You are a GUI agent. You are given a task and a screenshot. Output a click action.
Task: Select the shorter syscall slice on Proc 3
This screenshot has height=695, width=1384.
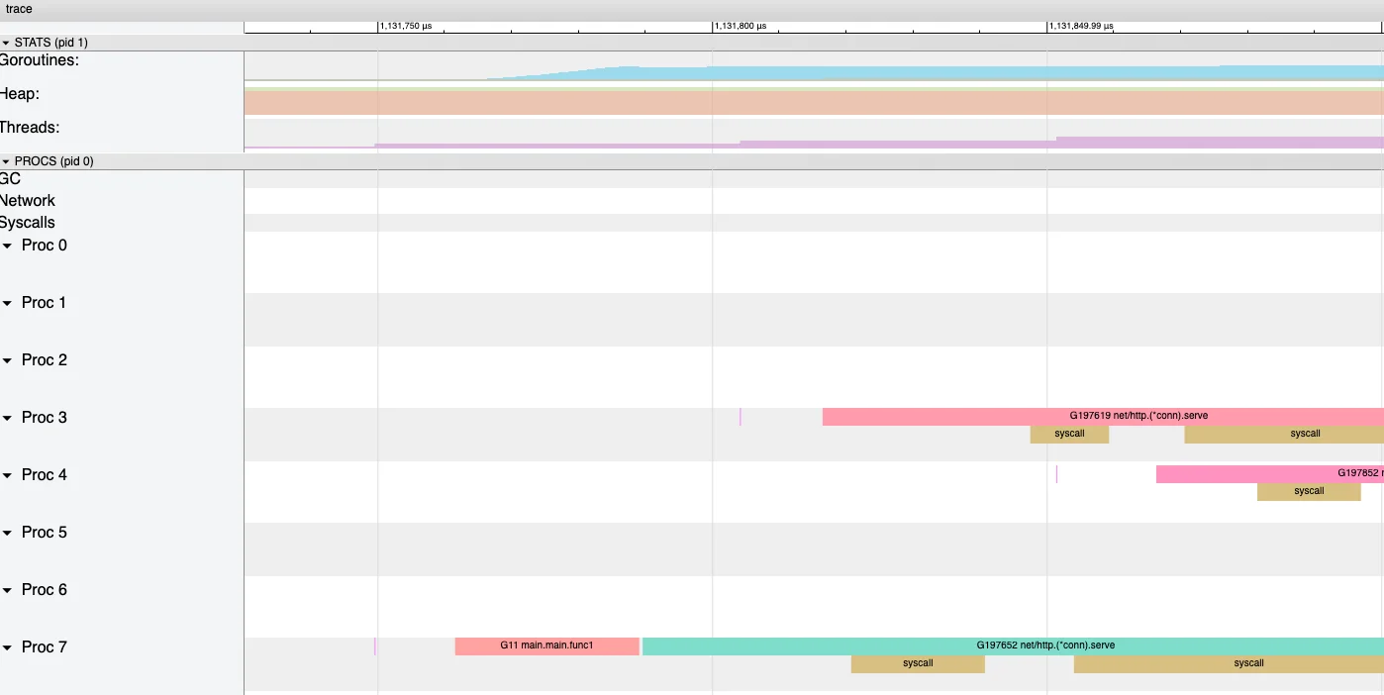click(x=1069, y=434)
